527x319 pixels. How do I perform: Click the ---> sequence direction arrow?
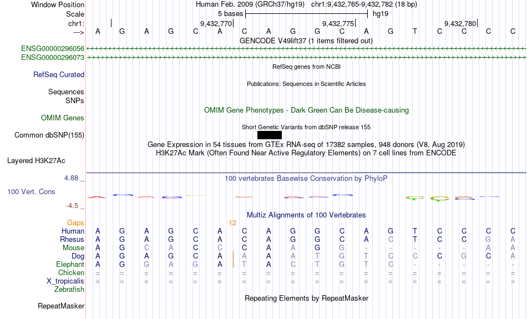[x=78, y=32]
